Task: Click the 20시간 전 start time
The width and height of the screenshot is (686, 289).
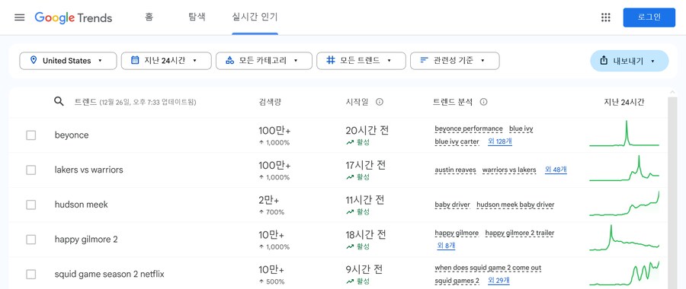Action: coord(367,130)
